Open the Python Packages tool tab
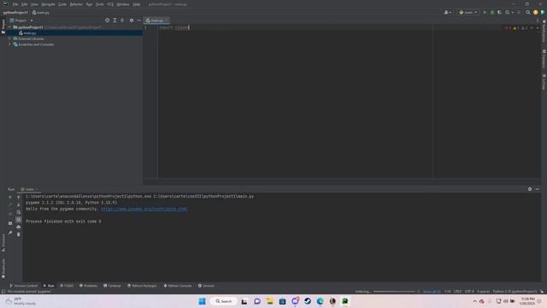Viewport: 547px width, 308px height. (x=142, y=286)
